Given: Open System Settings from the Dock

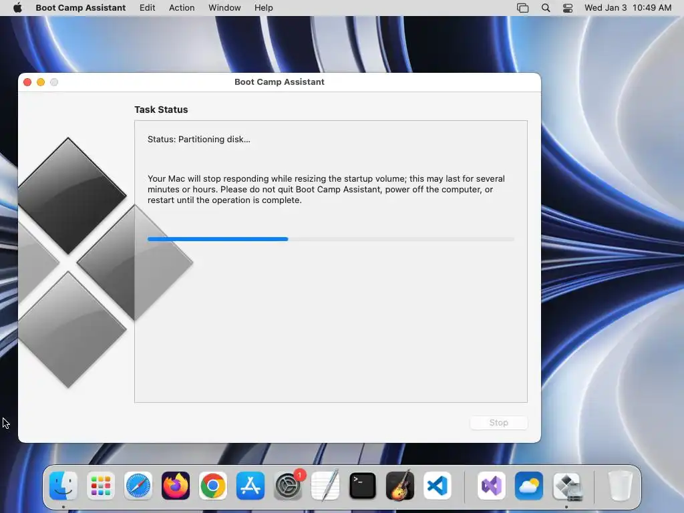Looking at the screenshot, I should [x=288, y=486].
